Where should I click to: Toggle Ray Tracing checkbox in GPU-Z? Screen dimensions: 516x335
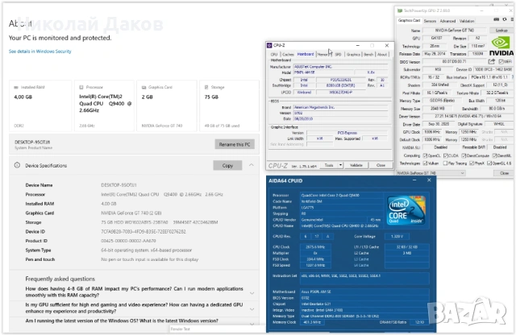tap(446, 163)
